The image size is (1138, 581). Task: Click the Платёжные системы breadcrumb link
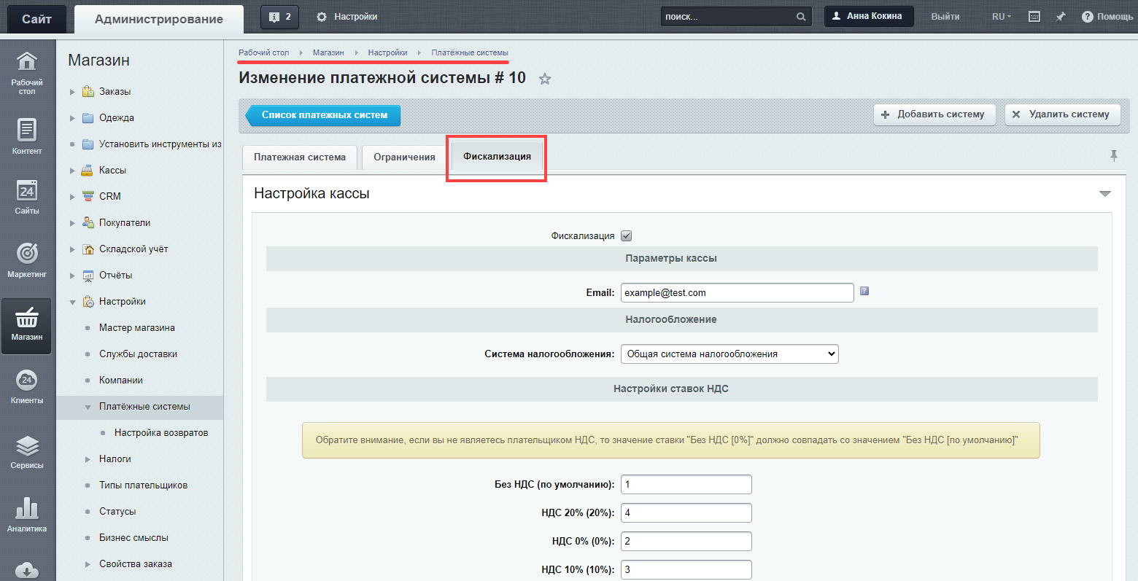pyautogui.click(x=470, y=52)
